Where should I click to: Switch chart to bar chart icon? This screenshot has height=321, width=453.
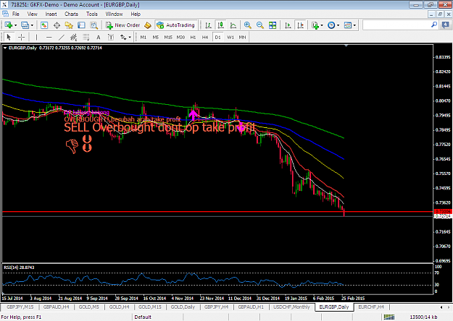pyautogui.click(x=208, y=25)
